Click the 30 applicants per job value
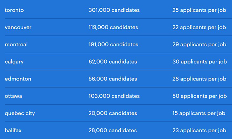Screen dimensions: 232x139 [200, 62]
